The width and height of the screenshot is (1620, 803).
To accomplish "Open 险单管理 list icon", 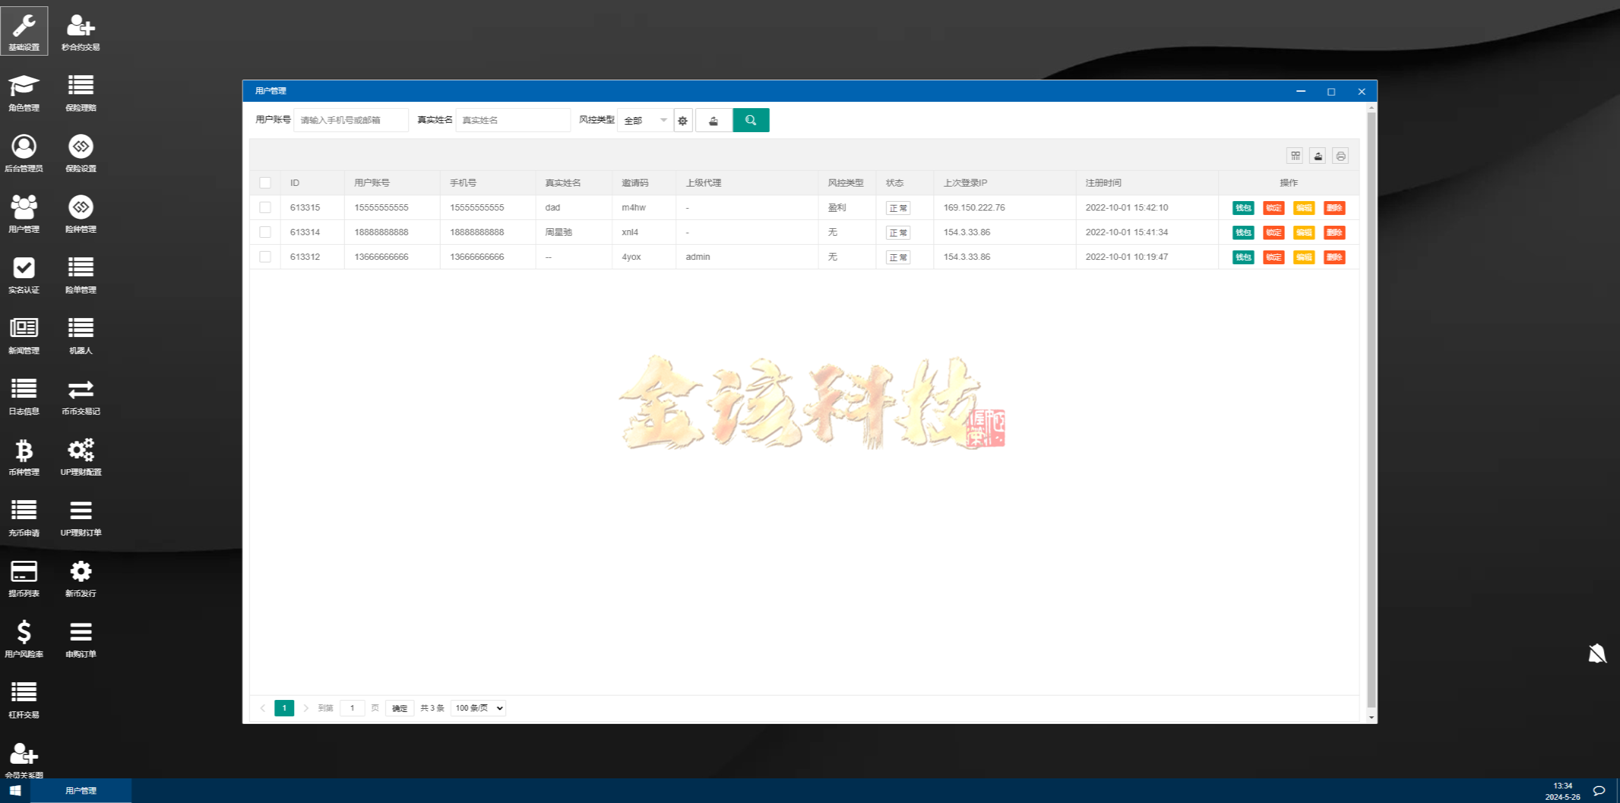I will pos(81,274).
